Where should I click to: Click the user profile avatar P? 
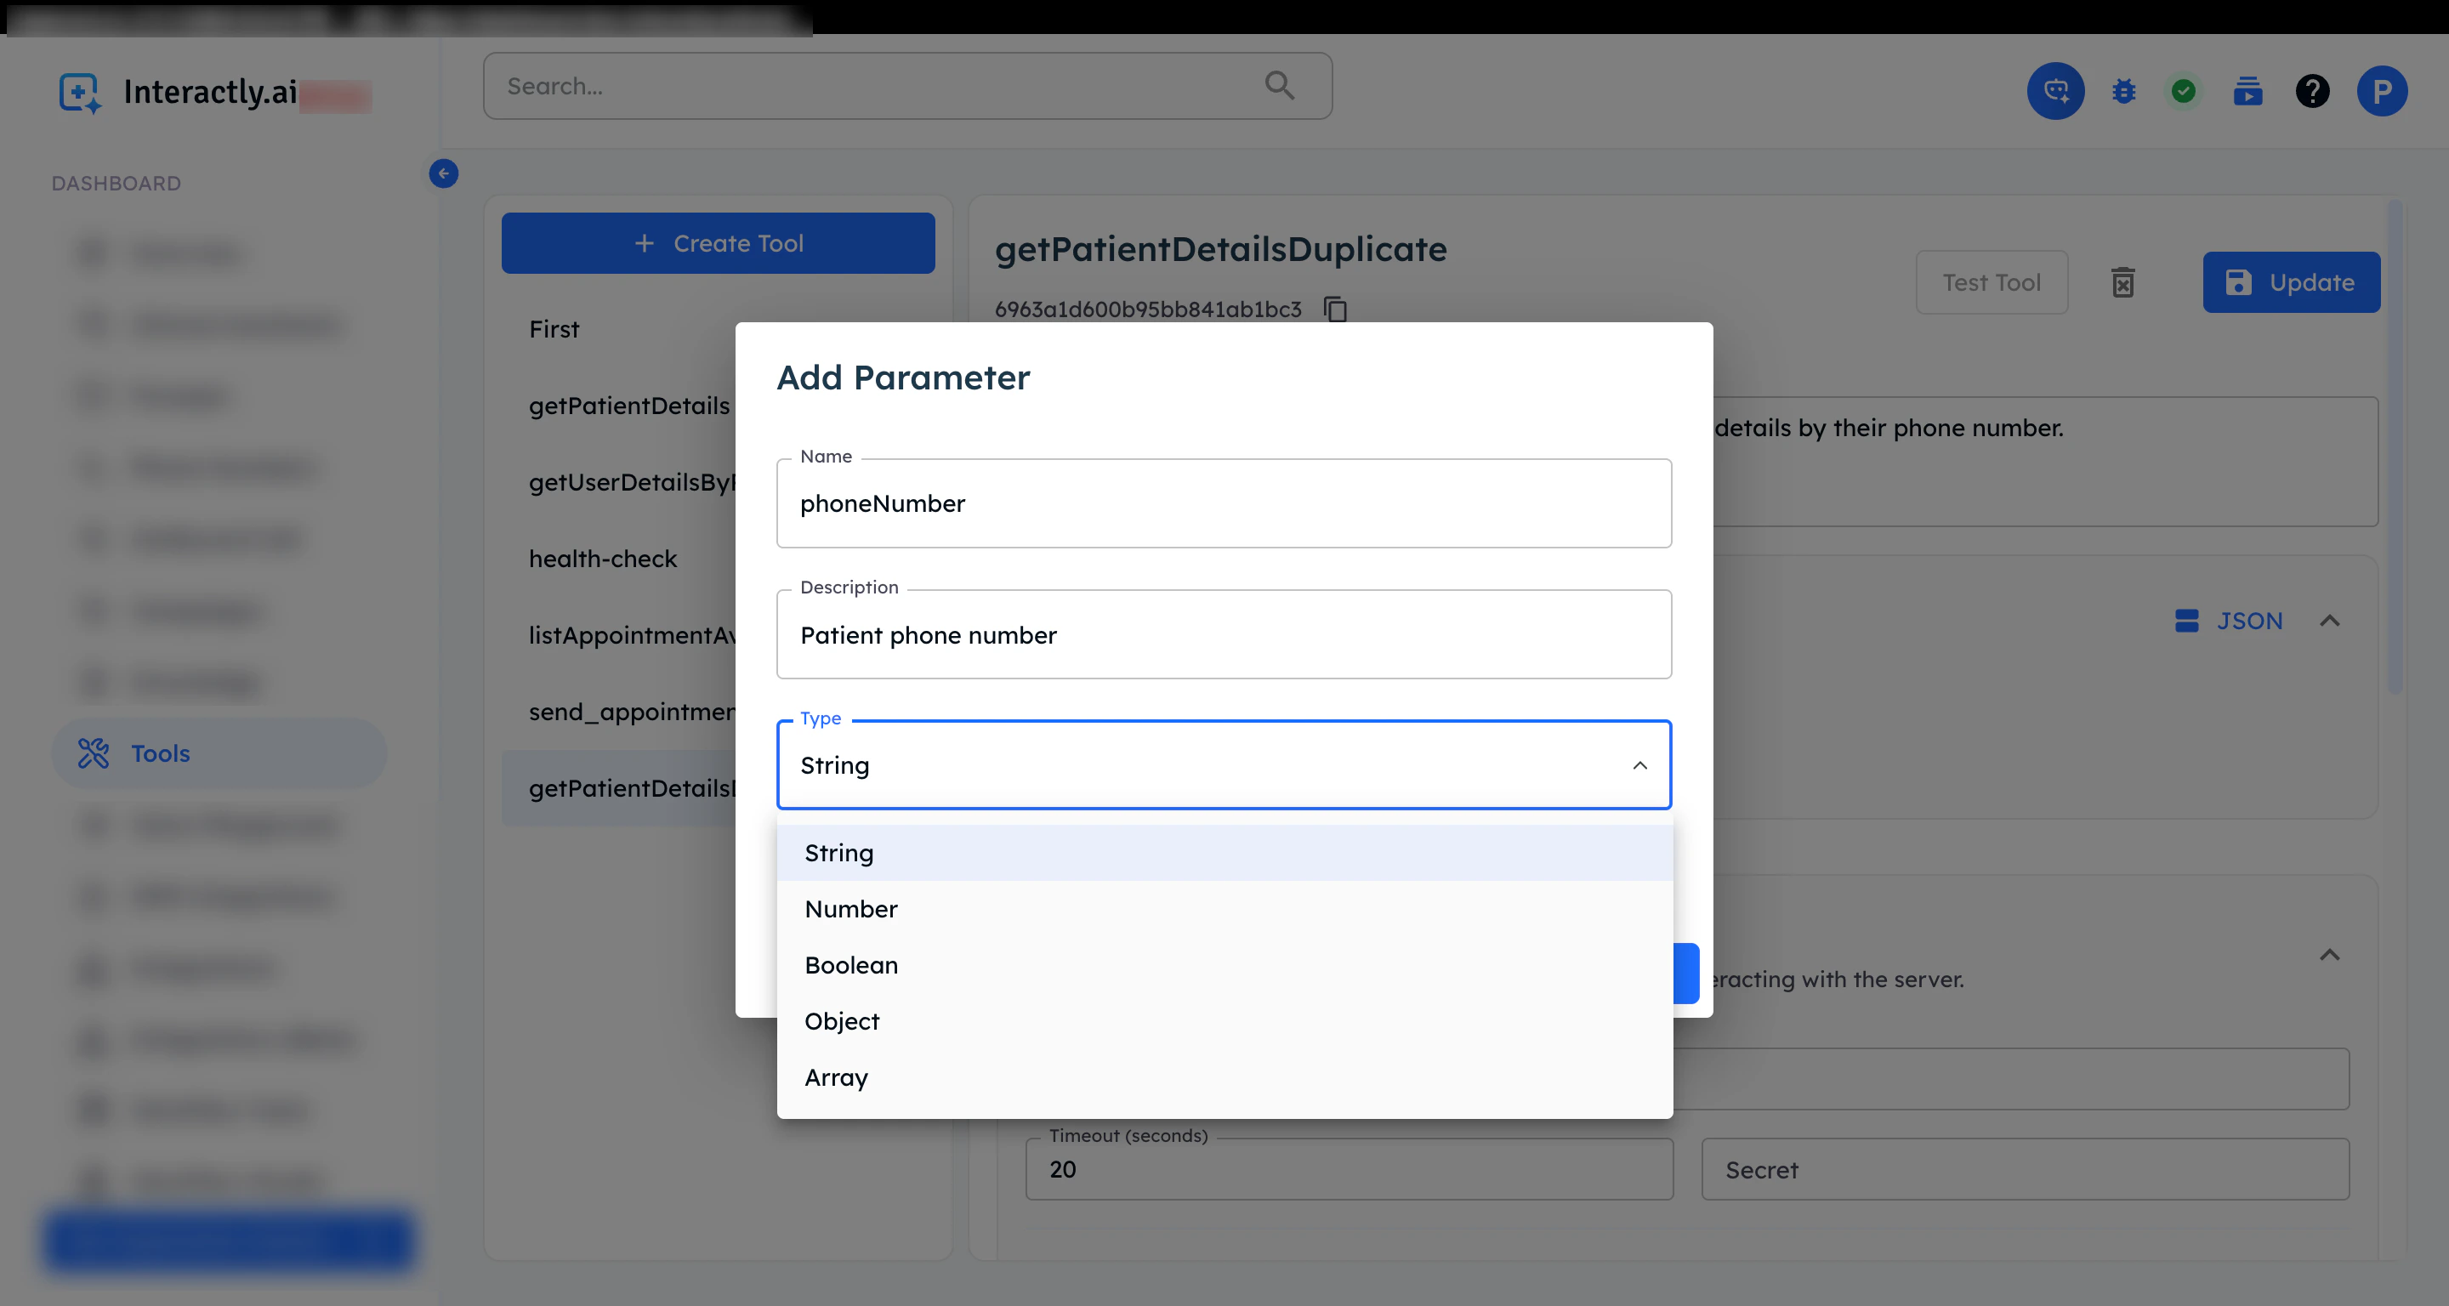(2382, 91)
